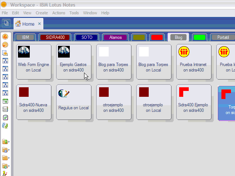Click the yellow figure icon at sidebar bottom
The height and width of the screenshot is (176, 235).
click(x=5, y=173)
